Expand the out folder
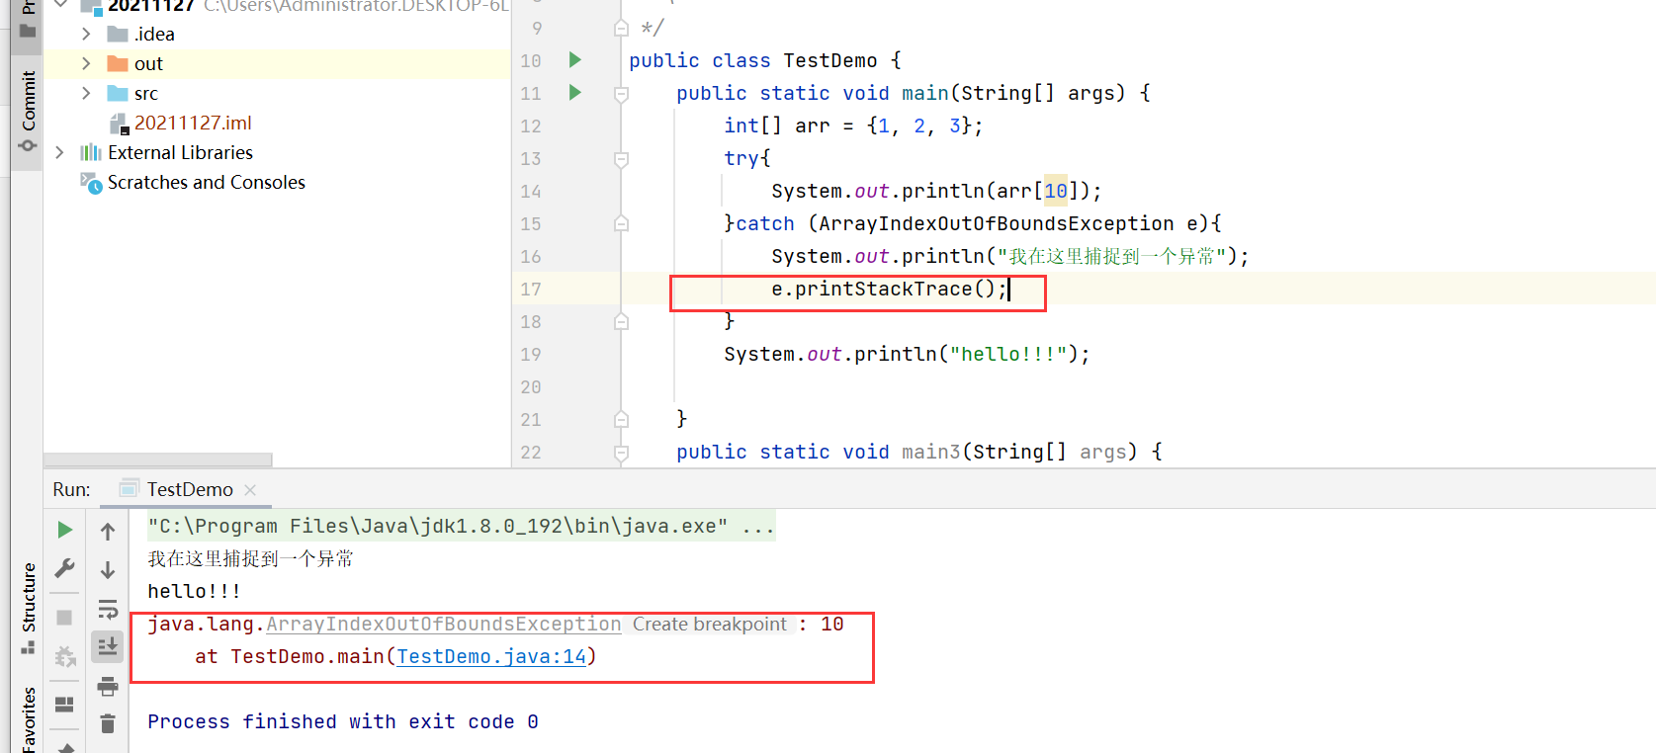This screenshot has height=753, width=1656. click(x=86, y=63)
